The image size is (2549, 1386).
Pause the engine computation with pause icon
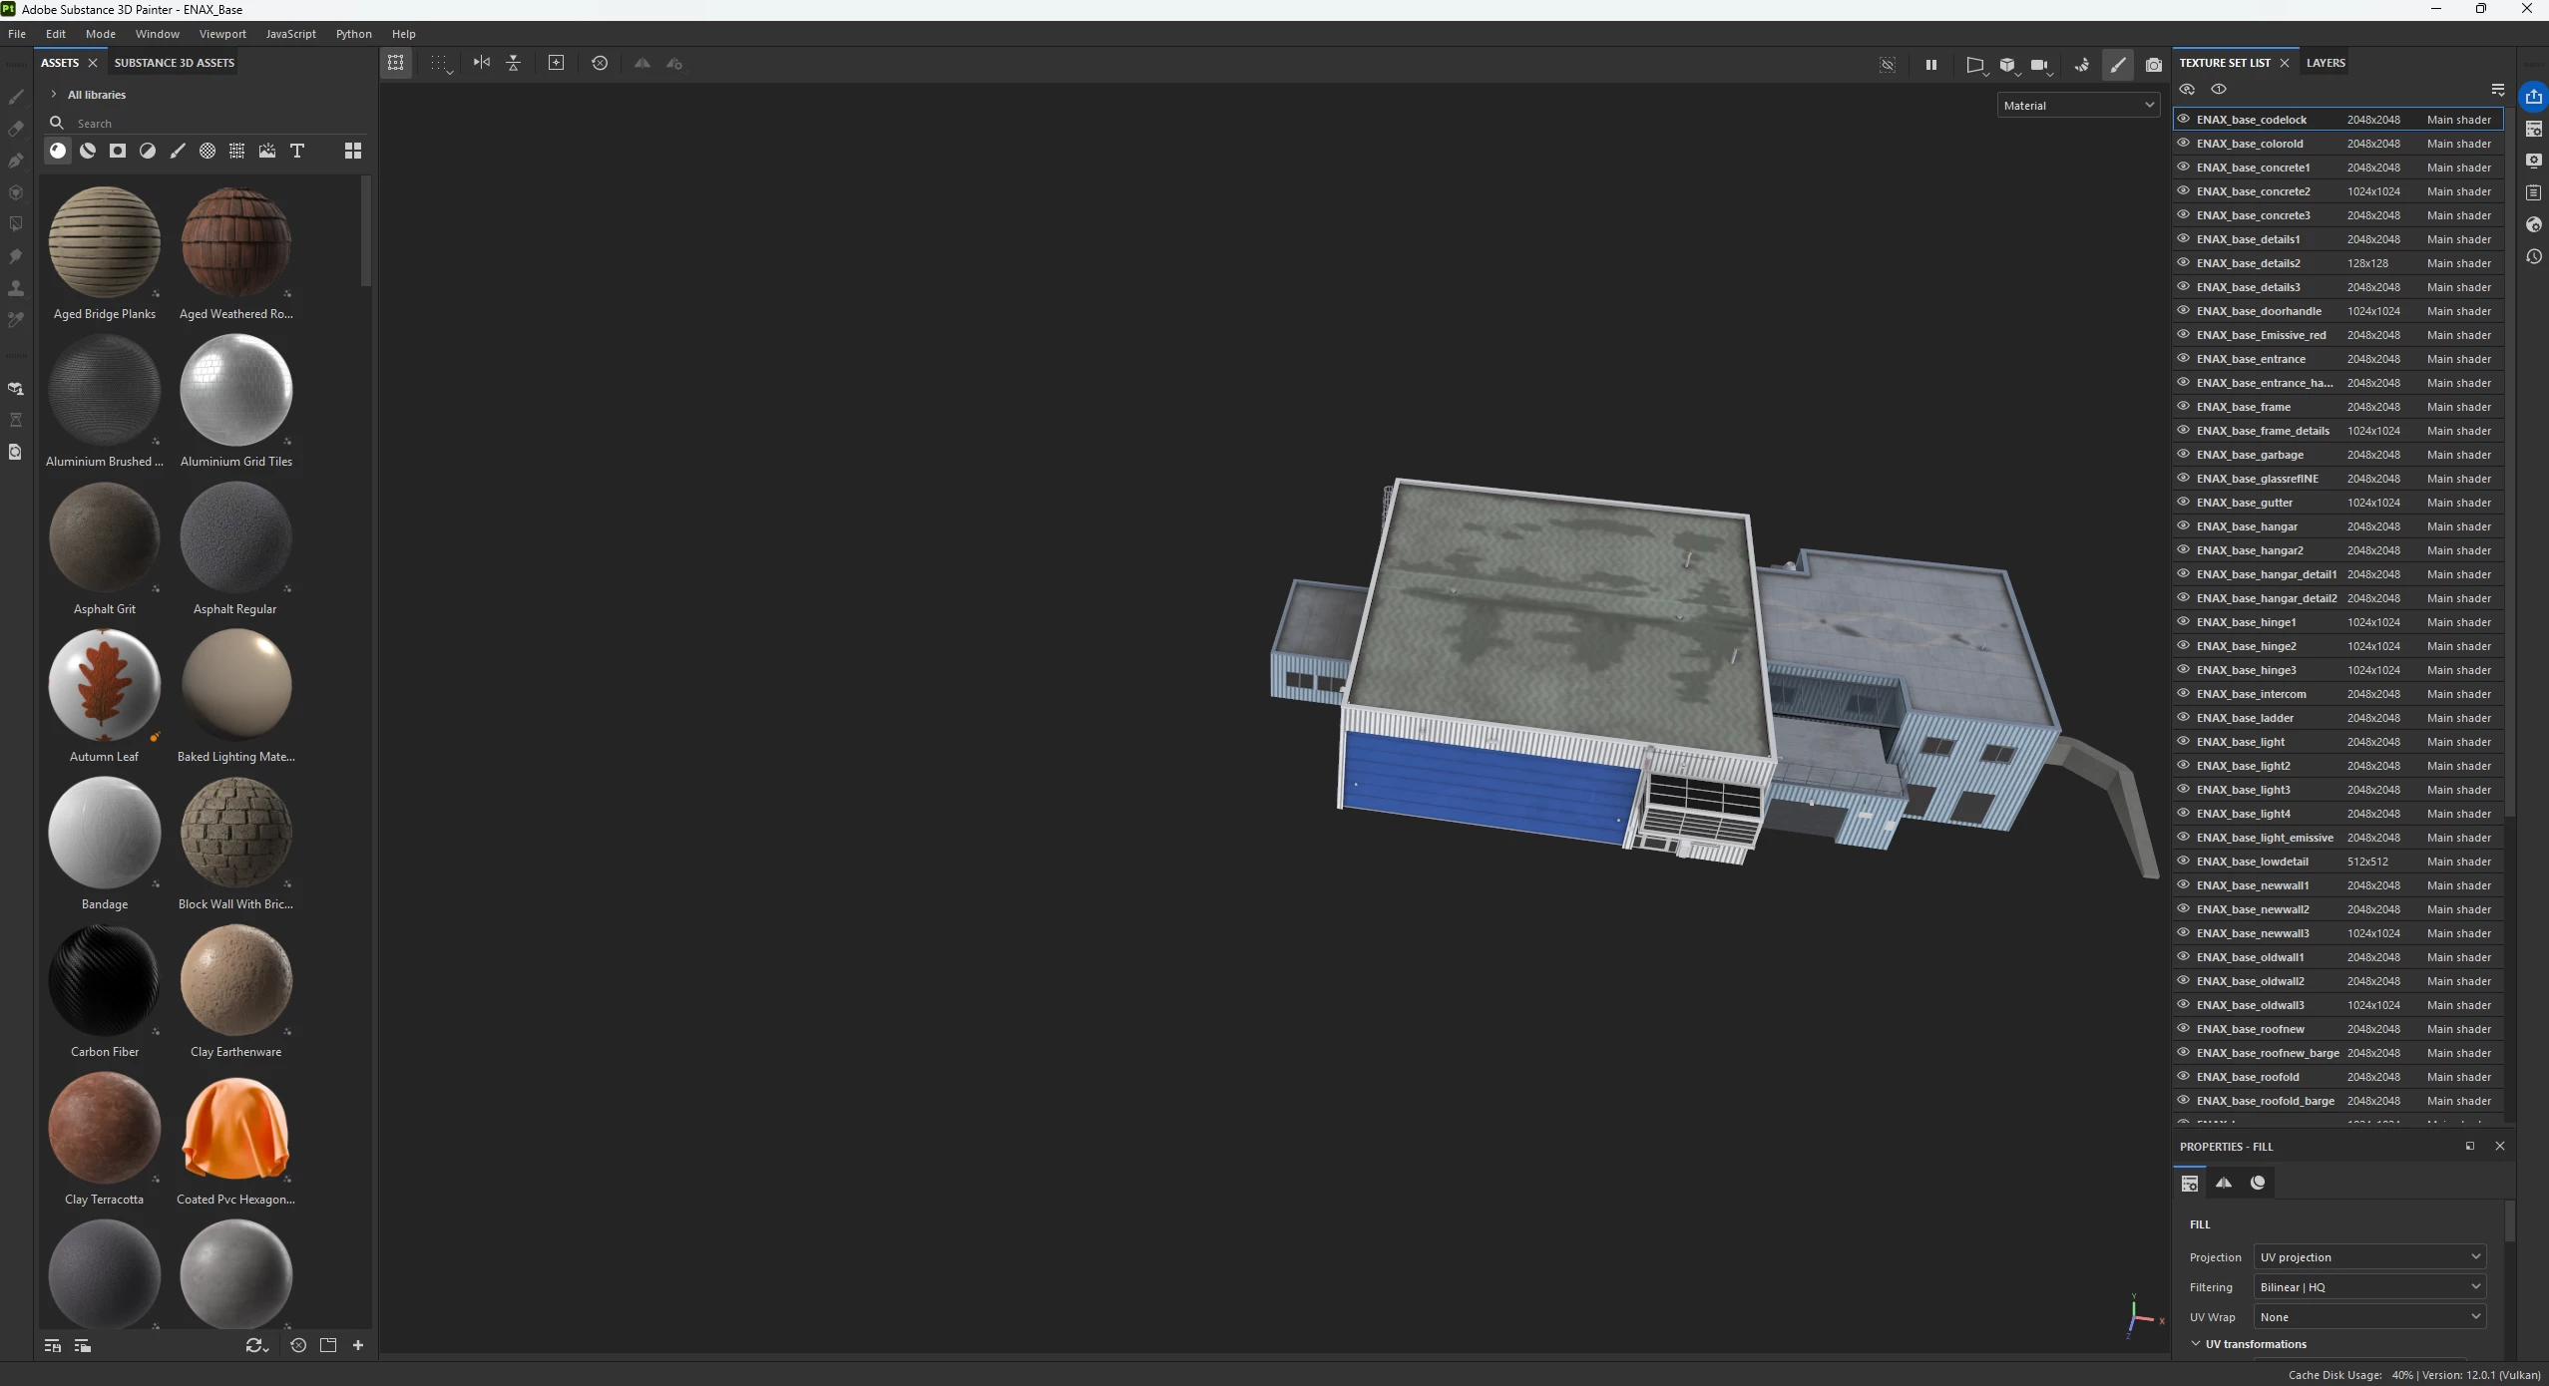pyautogui.click(x=1930, y=65)
